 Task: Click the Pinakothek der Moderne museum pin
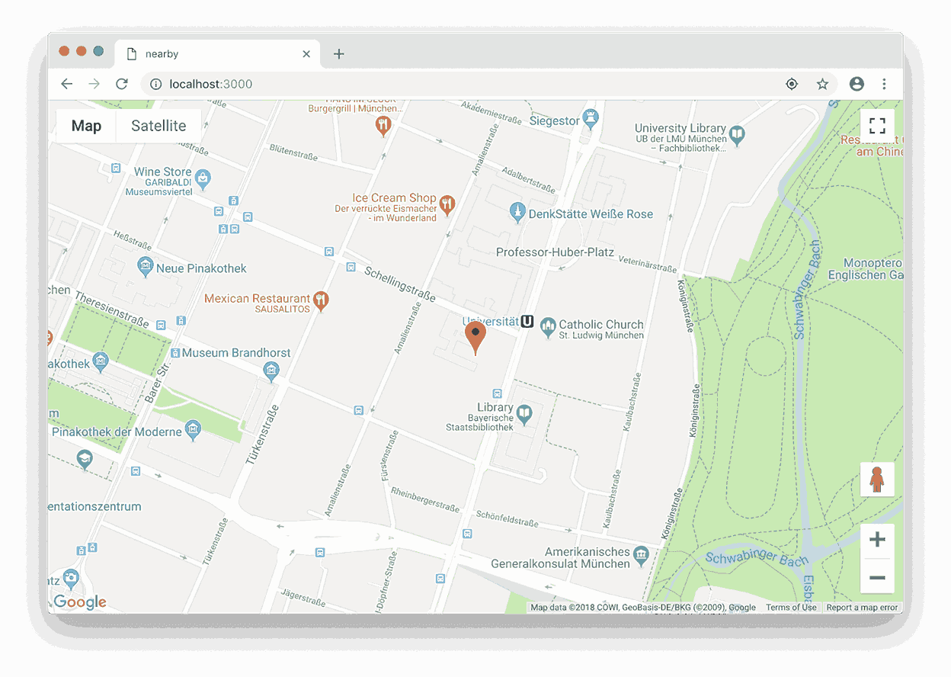click(x=193, y=430)
